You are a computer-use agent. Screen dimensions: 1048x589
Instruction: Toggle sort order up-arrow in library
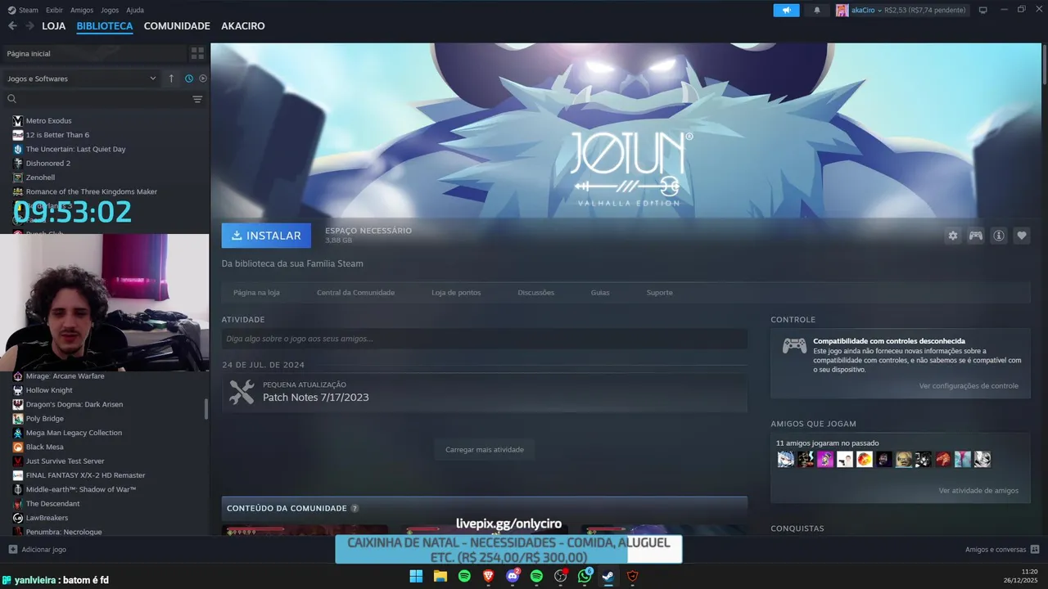(171, 79)
